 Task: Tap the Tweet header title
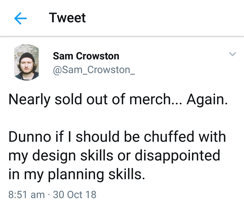pyautogui.click(x=67, y=18)
